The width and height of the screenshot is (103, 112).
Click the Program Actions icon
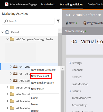(85, 23)
